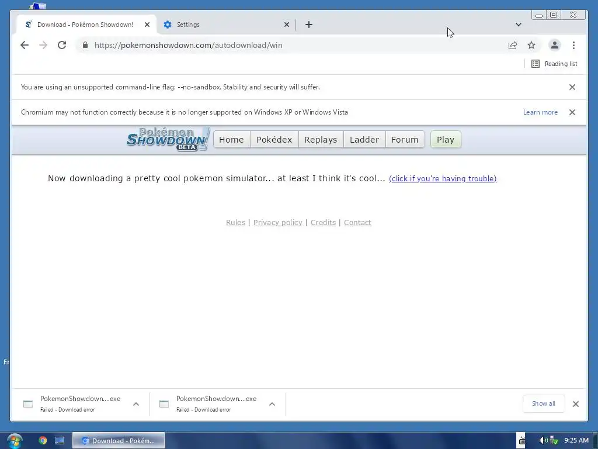Go back using the browser back arrow

[x=25, y=45]
